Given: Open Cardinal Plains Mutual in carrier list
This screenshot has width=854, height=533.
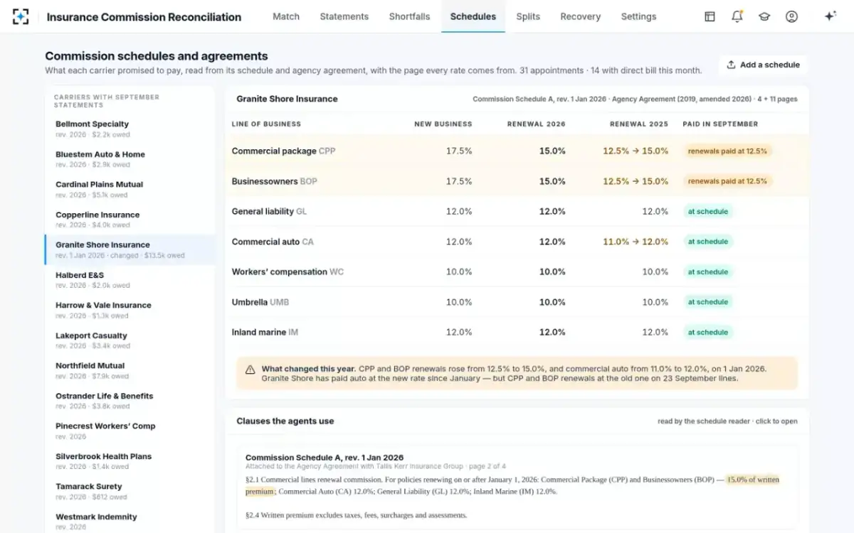Looking at the screenshot, I should pyautogui.click(x=130, y=189).
